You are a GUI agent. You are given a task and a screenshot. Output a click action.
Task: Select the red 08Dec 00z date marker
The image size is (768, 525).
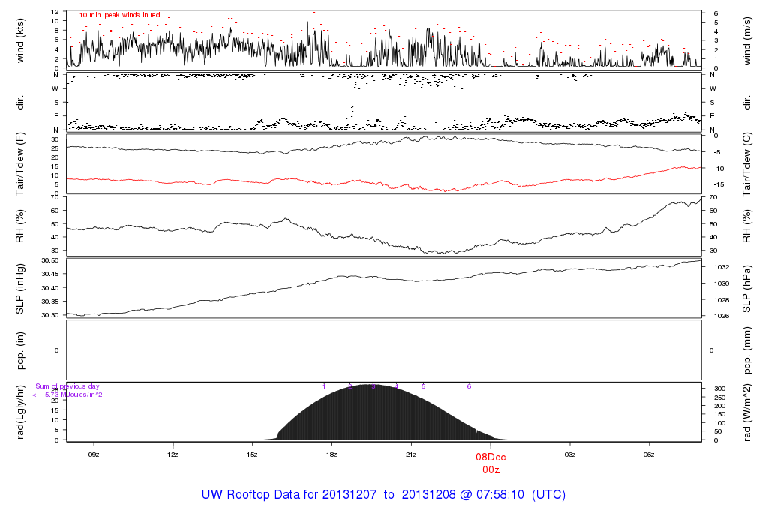[490, 462]
